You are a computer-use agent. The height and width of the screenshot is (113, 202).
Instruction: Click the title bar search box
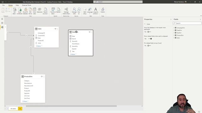pos(118,2)
